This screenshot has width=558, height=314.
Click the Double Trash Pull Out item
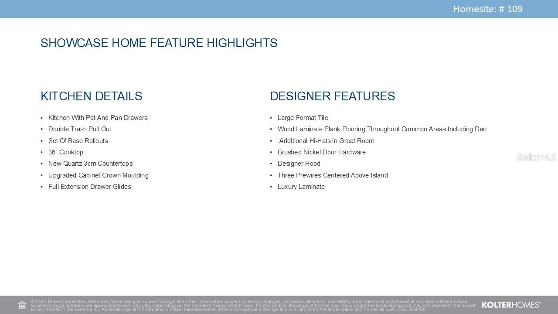click(x=80, y=129)
